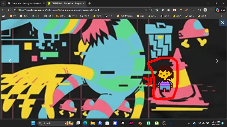
Task: Show hidden system tray icons
Action: (189, 123)
